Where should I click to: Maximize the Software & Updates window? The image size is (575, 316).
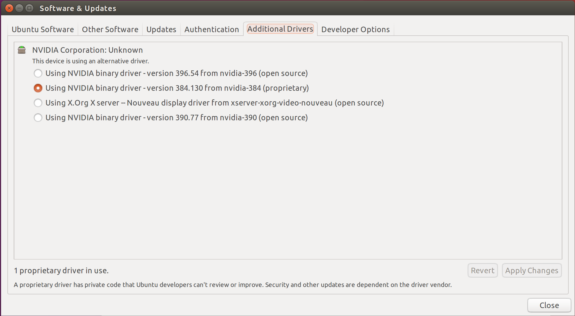coord(29,8)
